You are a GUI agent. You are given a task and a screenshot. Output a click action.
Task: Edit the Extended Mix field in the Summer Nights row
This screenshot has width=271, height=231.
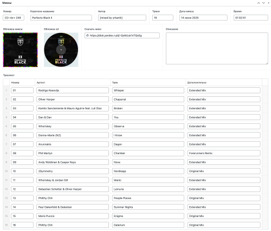click(224, 207)
